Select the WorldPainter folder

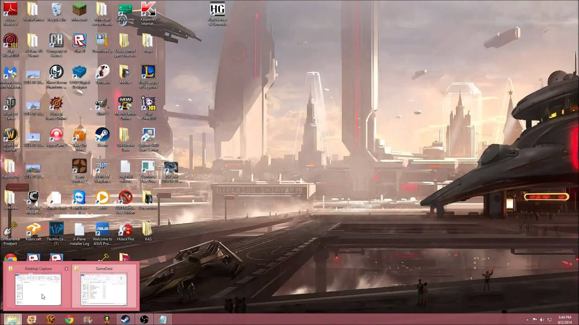coord(33,13)
